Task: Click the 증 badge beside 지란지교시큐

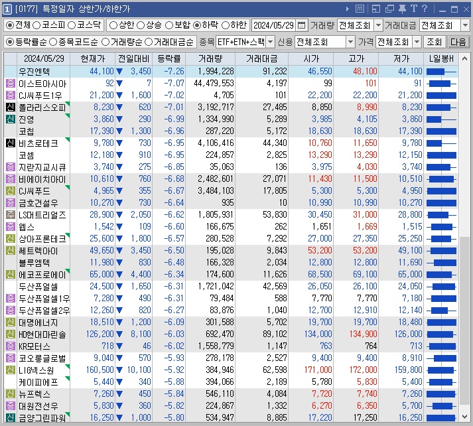Action: click(x=10, y=167)
